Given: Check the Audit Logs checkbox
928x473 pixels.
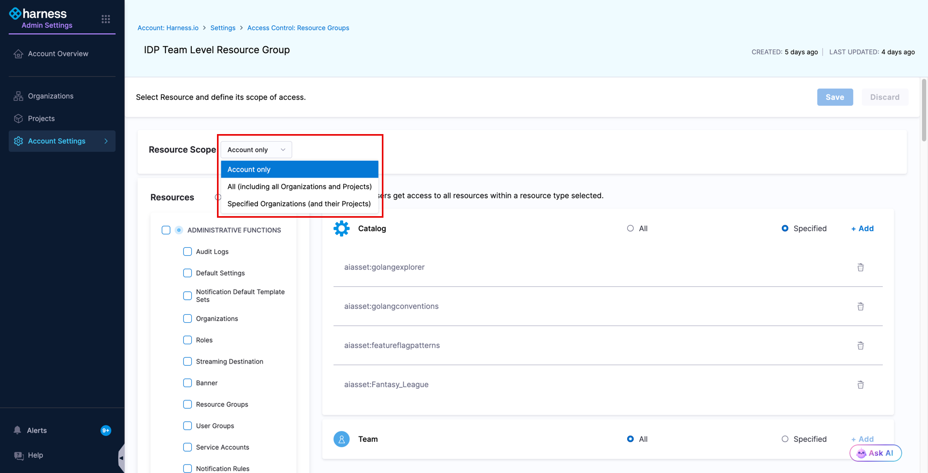Looking at the screenshot, I should pos(187,252).
